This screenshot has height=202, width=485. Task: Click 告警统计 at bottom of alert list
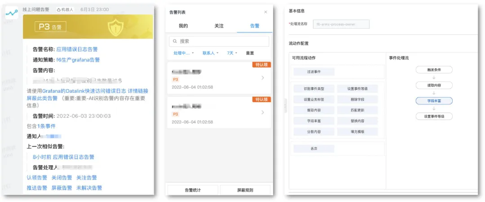tap(193, 190)
